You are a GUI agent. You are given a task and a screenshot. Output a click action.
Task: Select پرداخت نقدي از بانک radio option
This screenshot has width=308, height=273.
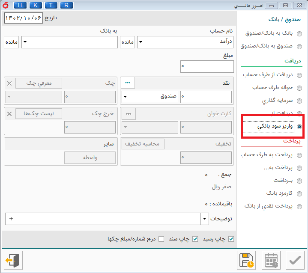(x=299, y=207)
